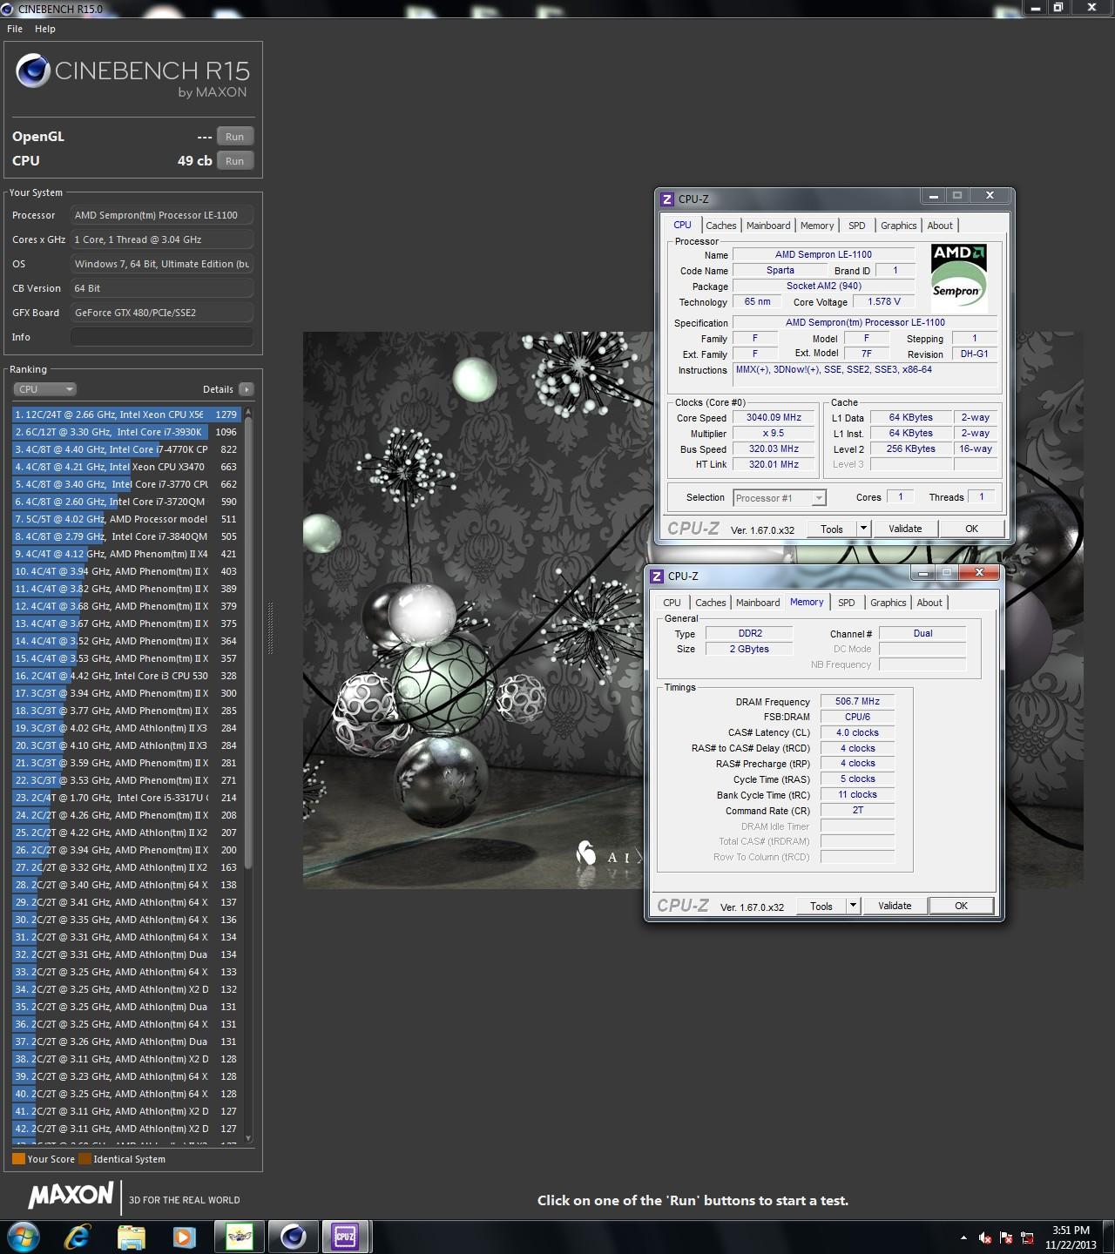Select rank 3 Core i7-4770K entry
The width and height of the screenshot is (1115, 1254).
126,449
